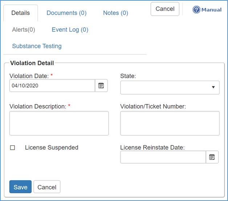
Task: Select the Violation/Ticket Number field
Action: (170, 123)
